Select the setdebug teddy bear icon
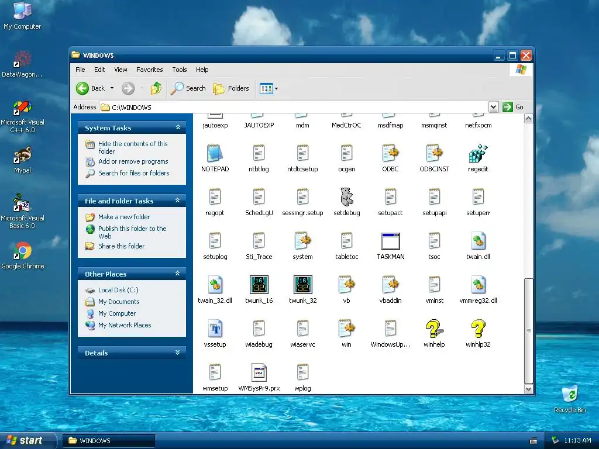The width and height of the screenshot is (599, 449). coord(346,197)
